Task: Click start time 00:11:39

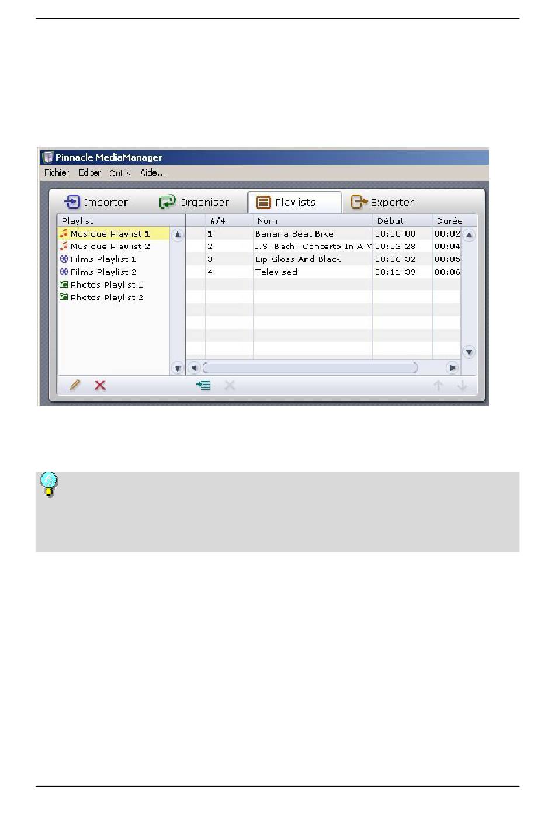Action: pyautogui.click(x=396, y=272)
